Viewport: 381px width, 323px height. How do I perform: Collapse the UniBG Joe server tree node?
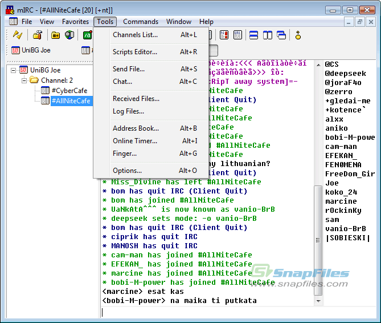click(x=14, y=70)
